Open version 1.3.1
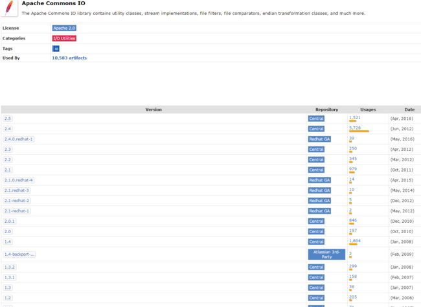 point(10,277)
